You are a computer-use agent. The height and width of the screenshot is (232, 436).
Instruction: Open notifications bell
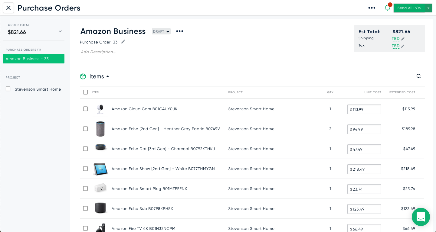(387, 8)
